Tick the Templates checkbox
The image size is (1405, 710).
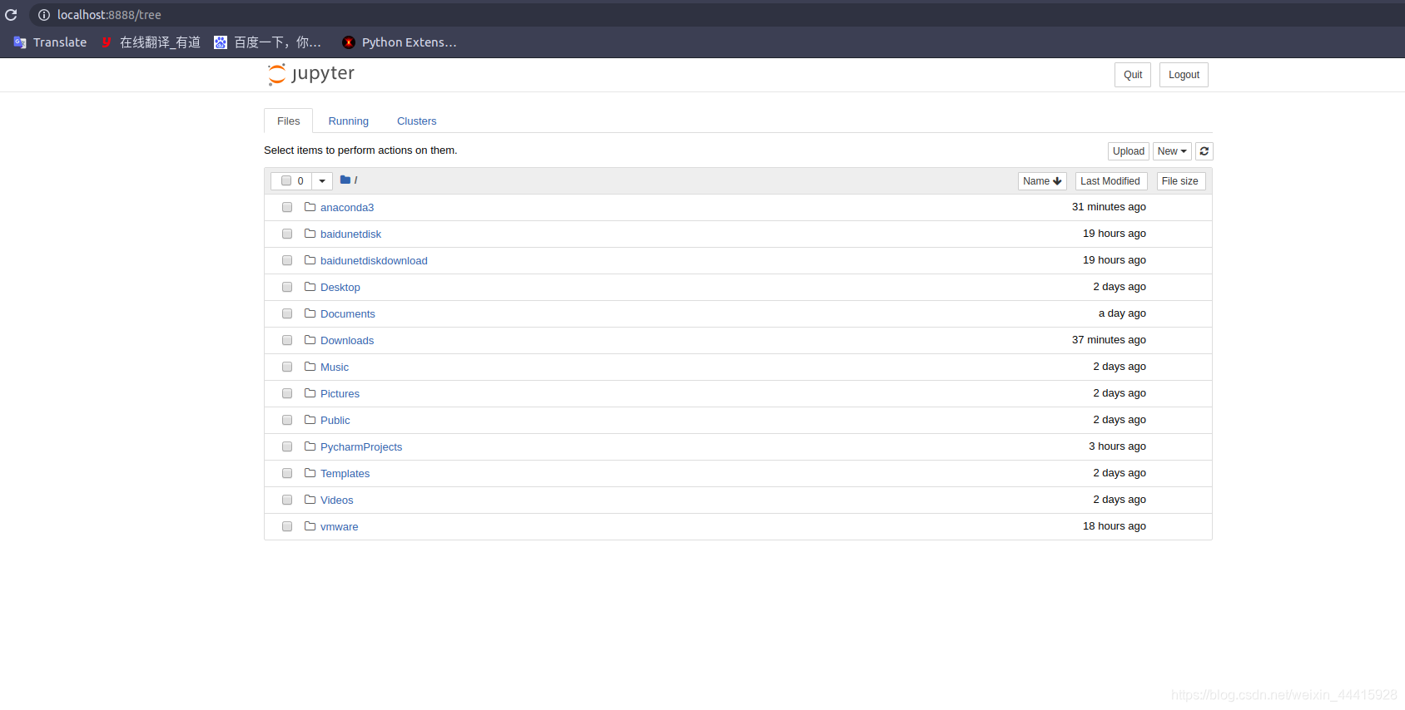(287, 473)
